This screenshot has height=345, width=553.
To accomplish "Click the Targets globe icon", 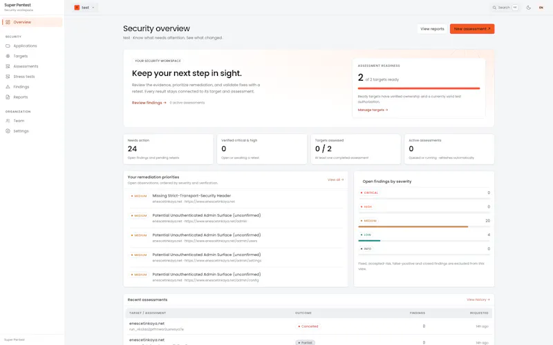I will tap(8, 56).
